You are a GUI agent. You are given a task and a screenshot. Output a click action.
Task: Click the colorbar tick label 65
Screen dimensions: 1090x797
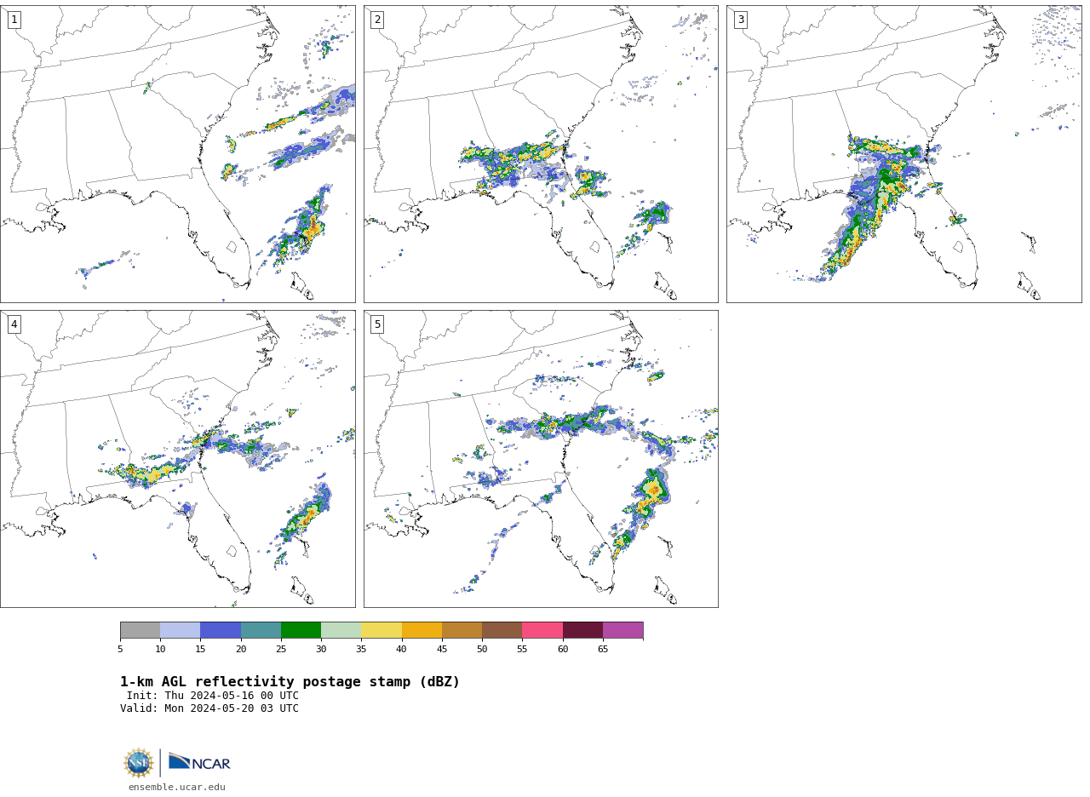coord(603,650)
